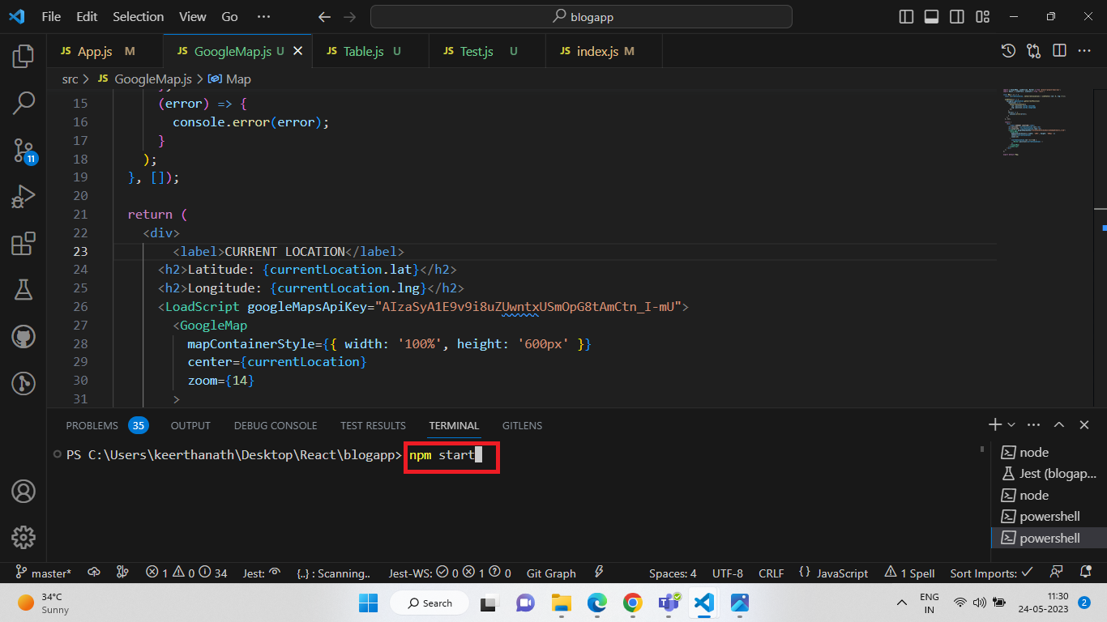Open Search view in activity bar
The image size is (1107, 622).
24,103
